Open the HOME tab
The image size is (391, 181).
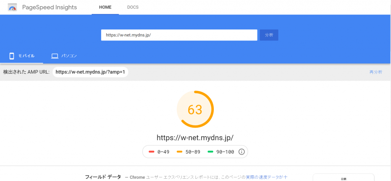[x=105, y=7]
